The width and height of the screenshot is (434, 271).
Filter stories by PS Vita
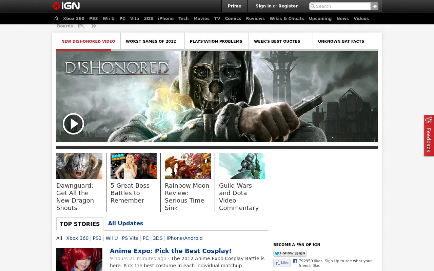tap(130, 238)
